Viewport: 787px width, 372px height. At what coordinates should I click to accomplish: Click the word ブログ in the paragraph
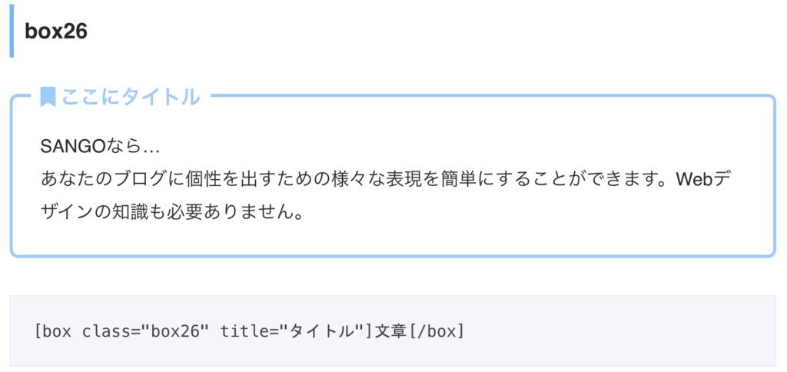click(x=139, y=179)
